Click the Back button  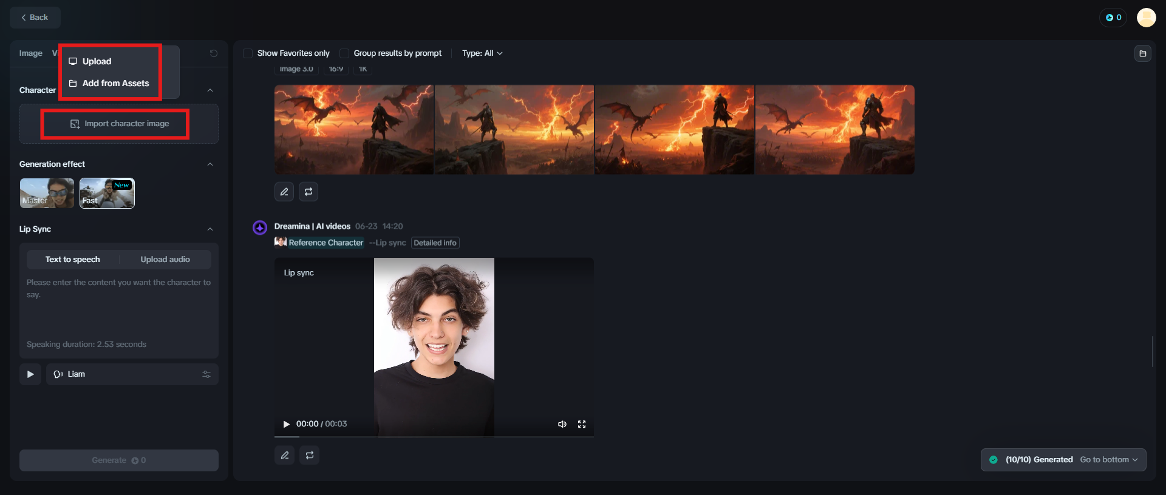click(x=35, y=18)
